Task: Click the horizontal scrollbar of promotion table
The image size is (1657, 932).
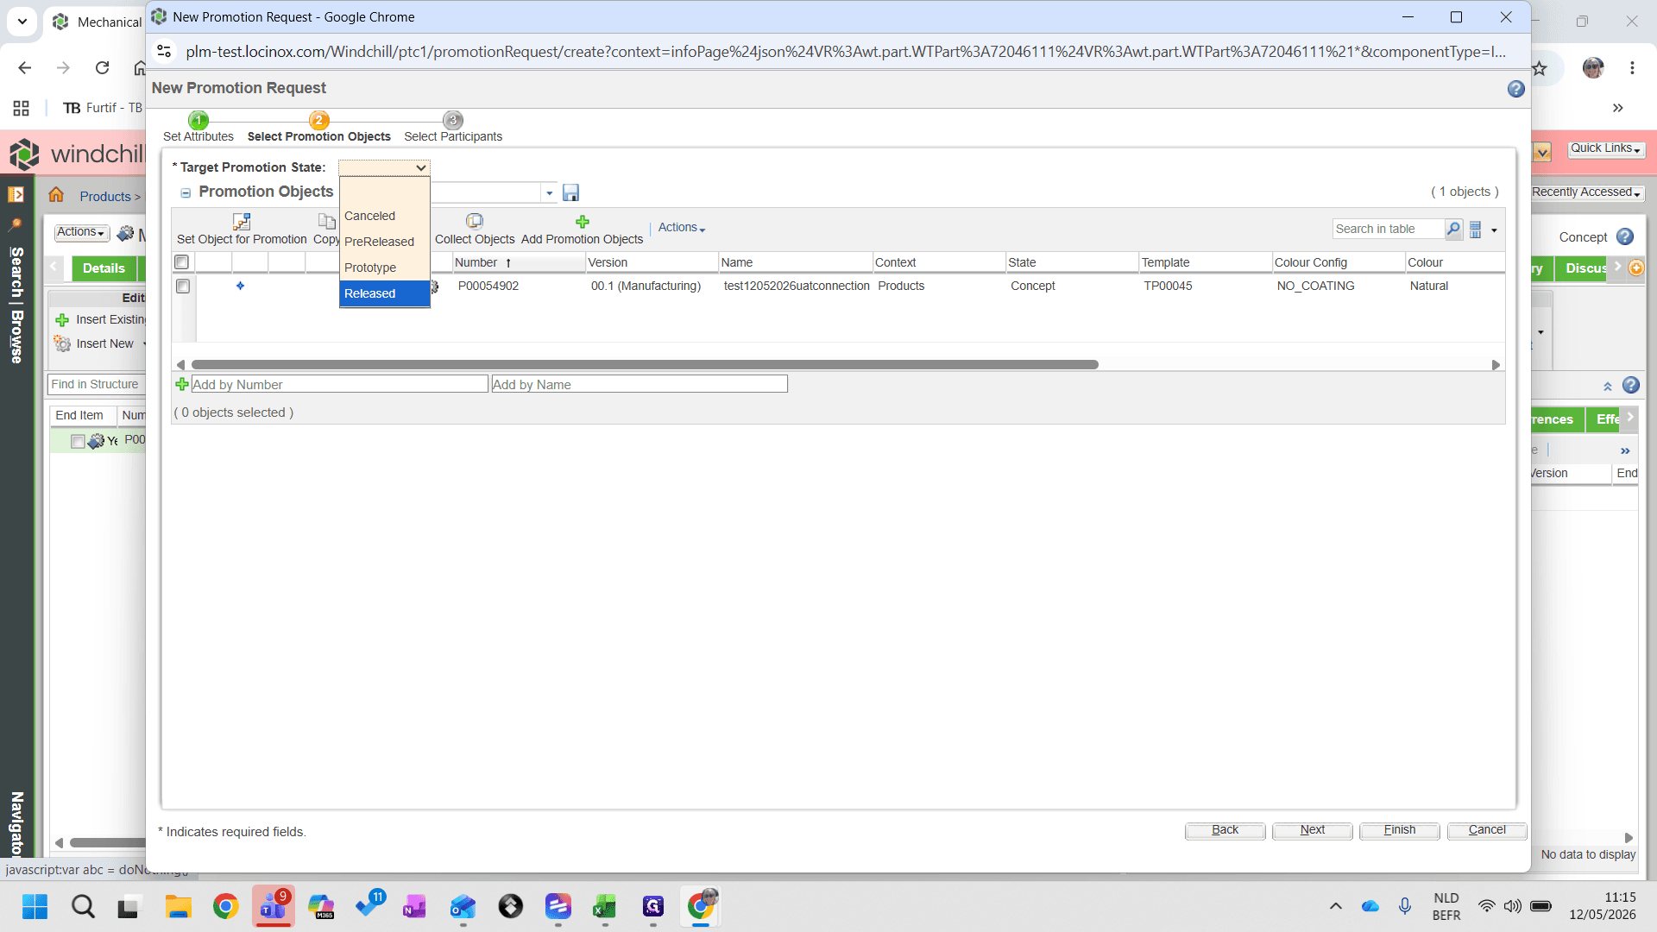Action: pos(645,365)
